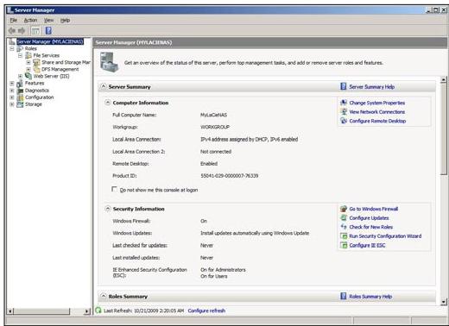The image size is (449, 326).
Task: Collapse the Server Summary section
Action: point(103,86)
